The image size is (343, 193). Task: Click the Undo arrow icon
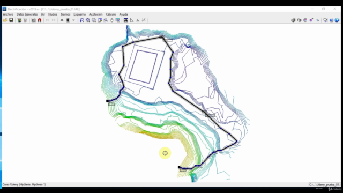48,20
